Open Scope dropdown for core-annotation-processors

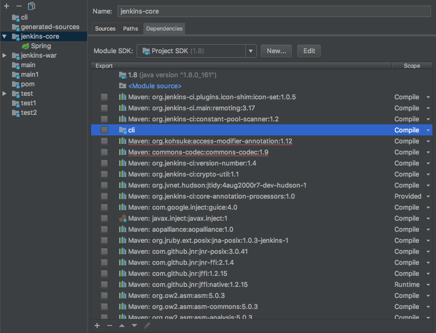[428, 197]
